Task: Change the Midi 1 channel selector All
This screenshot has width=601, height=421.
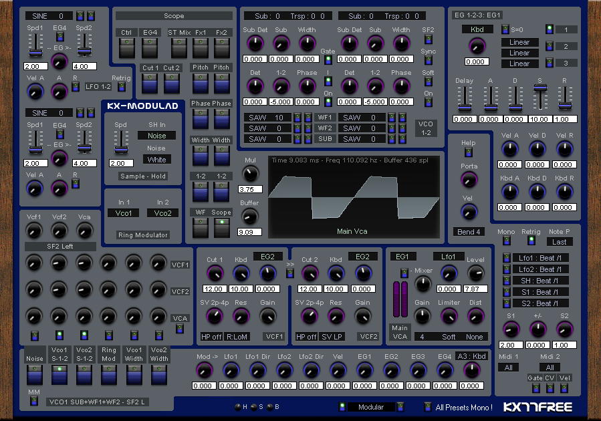Action: (508, 368)
